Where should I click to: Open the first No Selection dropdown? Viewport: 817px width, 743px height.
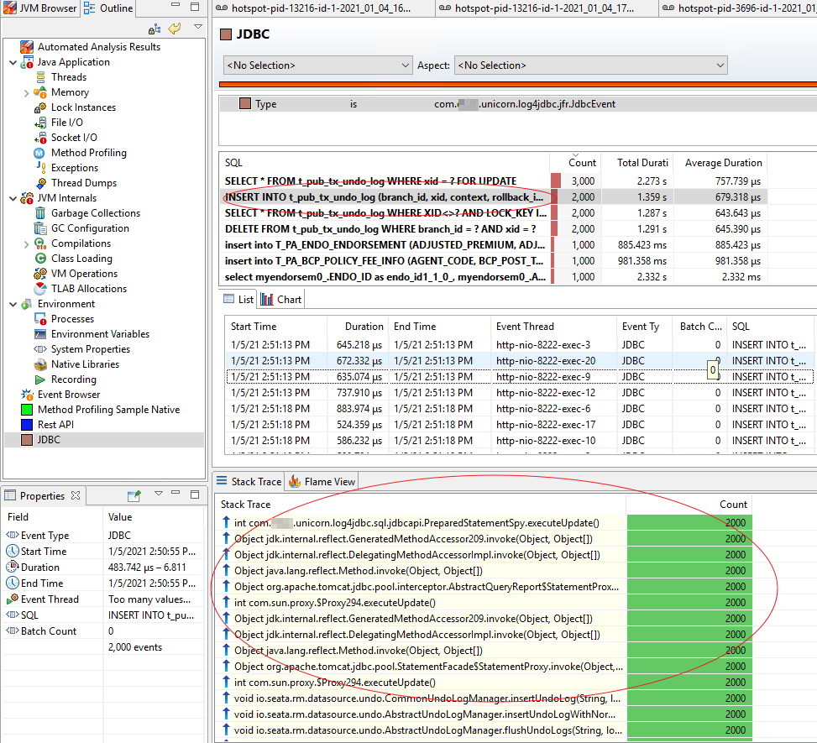tap(317, 65)
